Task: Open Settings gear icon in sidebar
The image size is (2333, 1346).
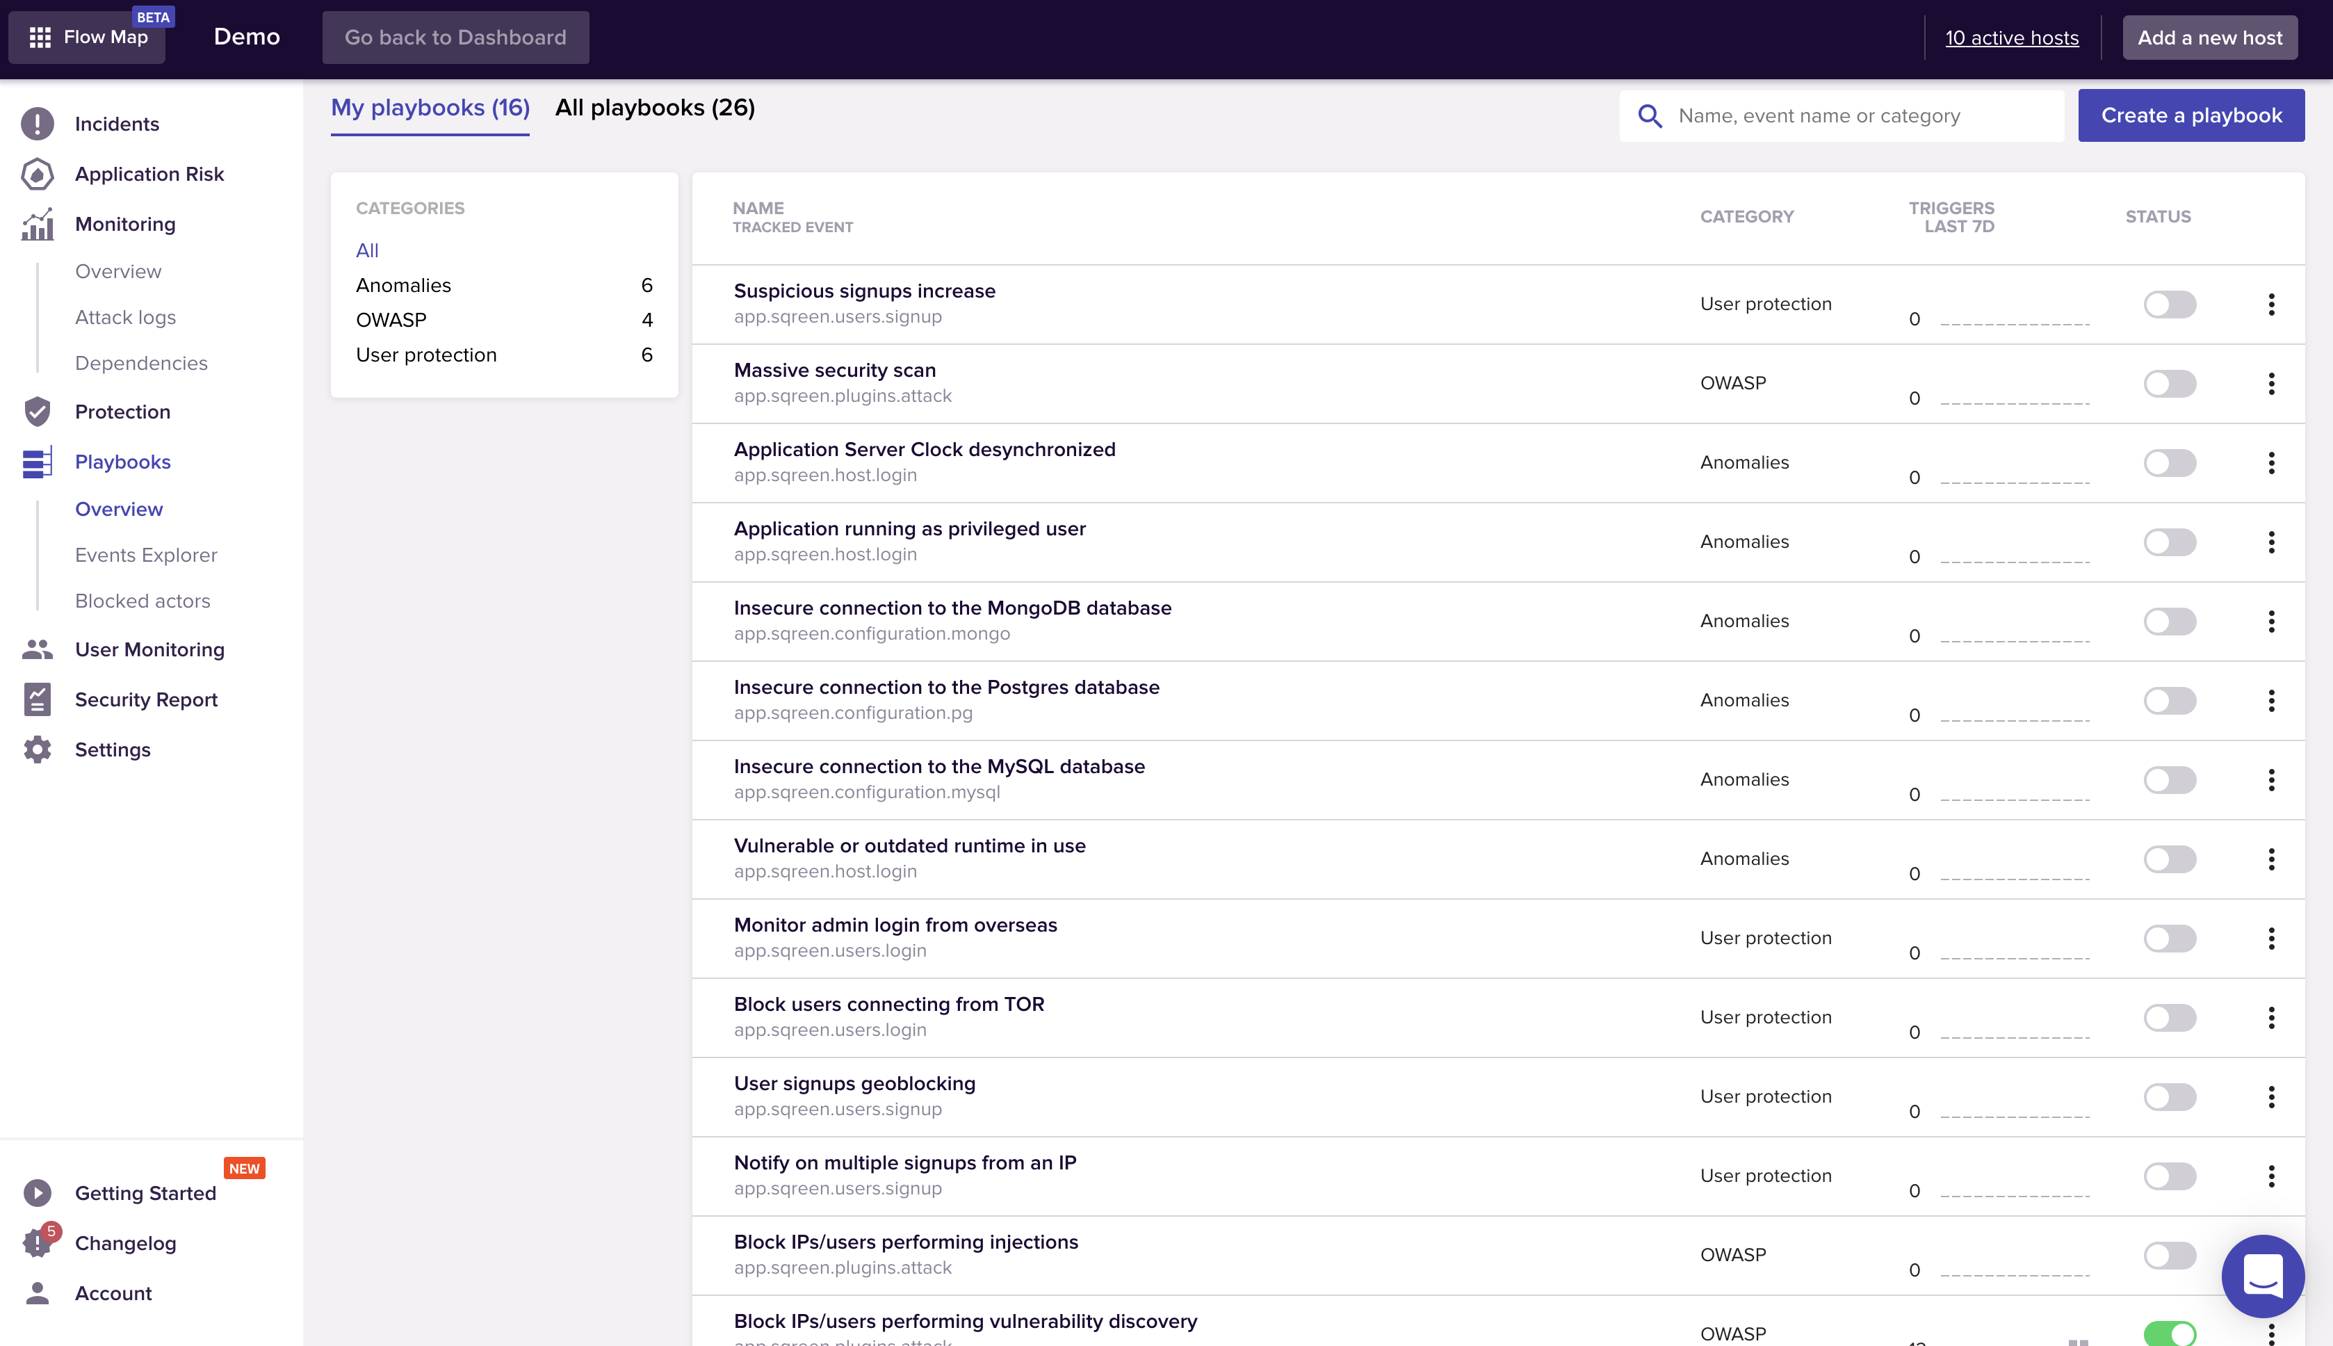Action: (x=37, y=749)
